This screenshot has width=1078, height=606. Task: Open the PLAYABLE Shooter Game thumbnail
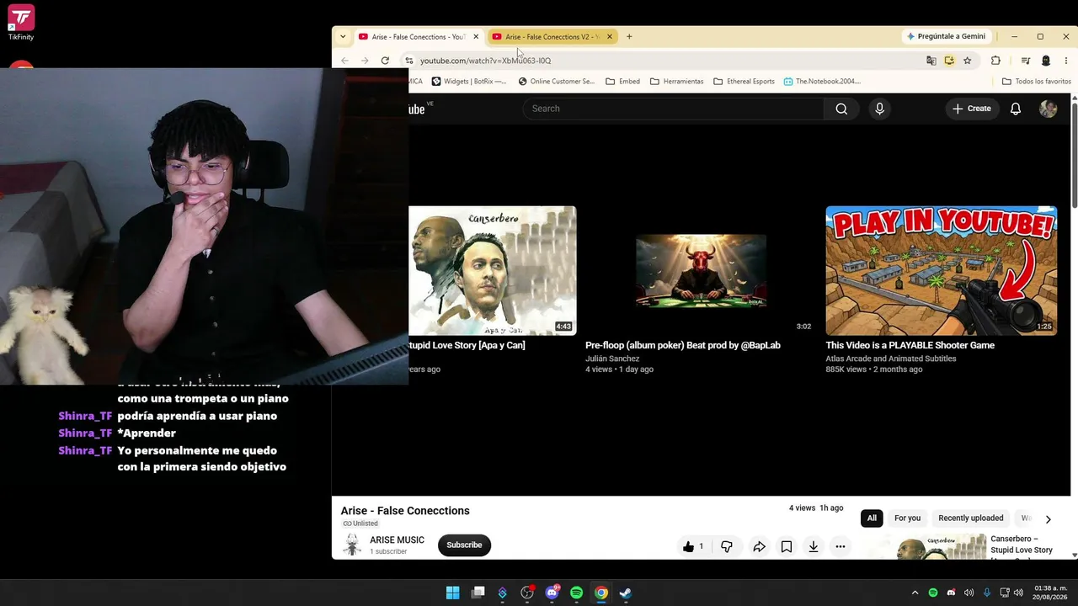941,270
